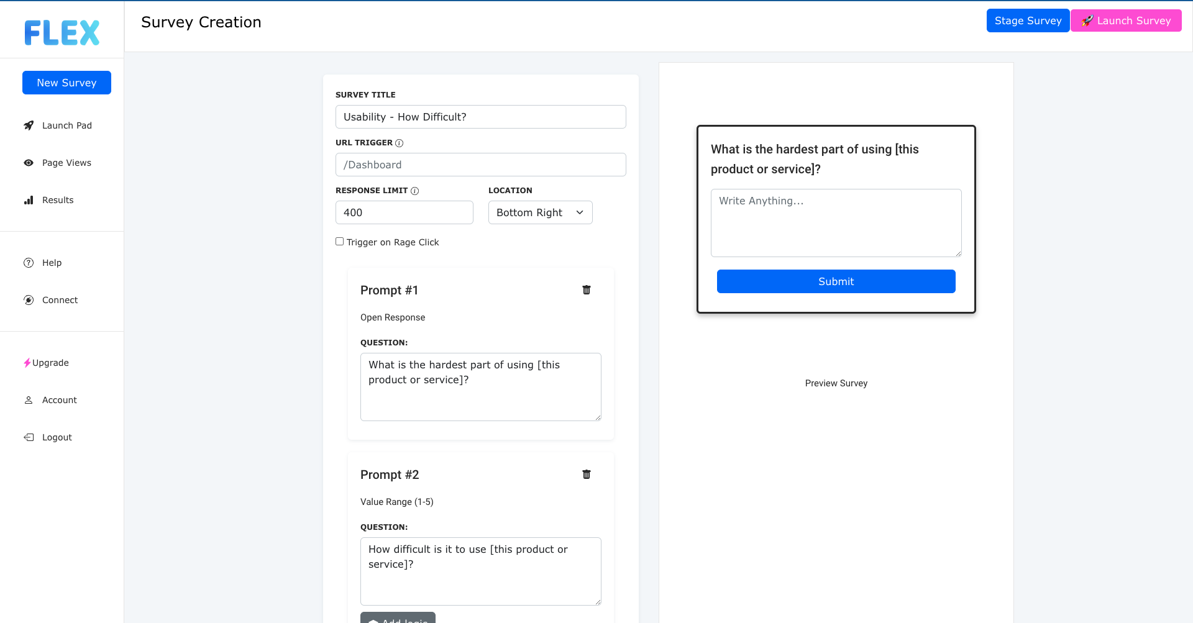Click the Upgrade link
Viewport: 1193px width, 623px height.
50,363
